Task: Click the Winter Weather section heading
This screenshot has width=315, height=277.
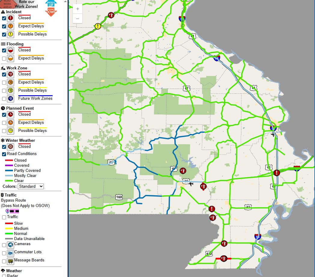Action: click(x=20, y=140)
